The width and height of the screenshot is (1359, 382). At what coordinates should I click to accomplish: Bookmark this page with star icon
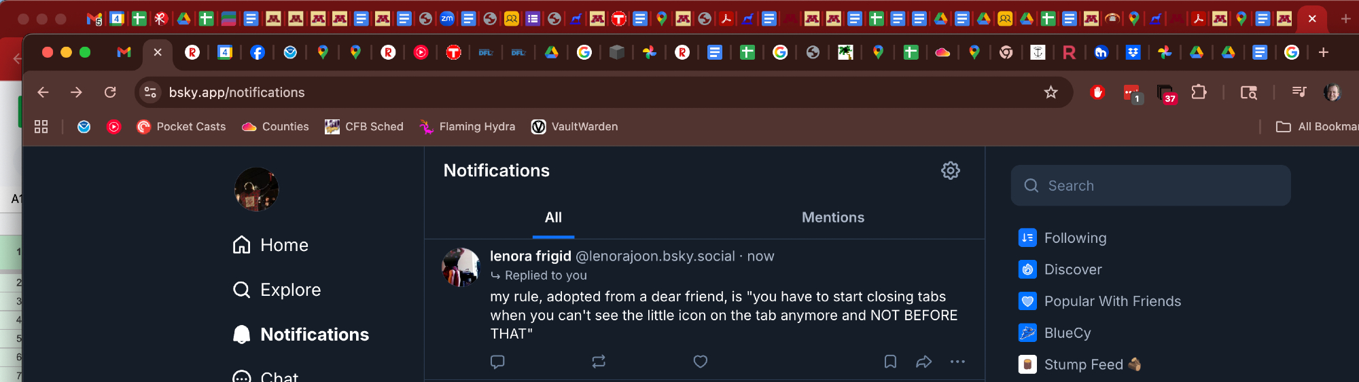pyautogui.click(x=1051, y=92)
